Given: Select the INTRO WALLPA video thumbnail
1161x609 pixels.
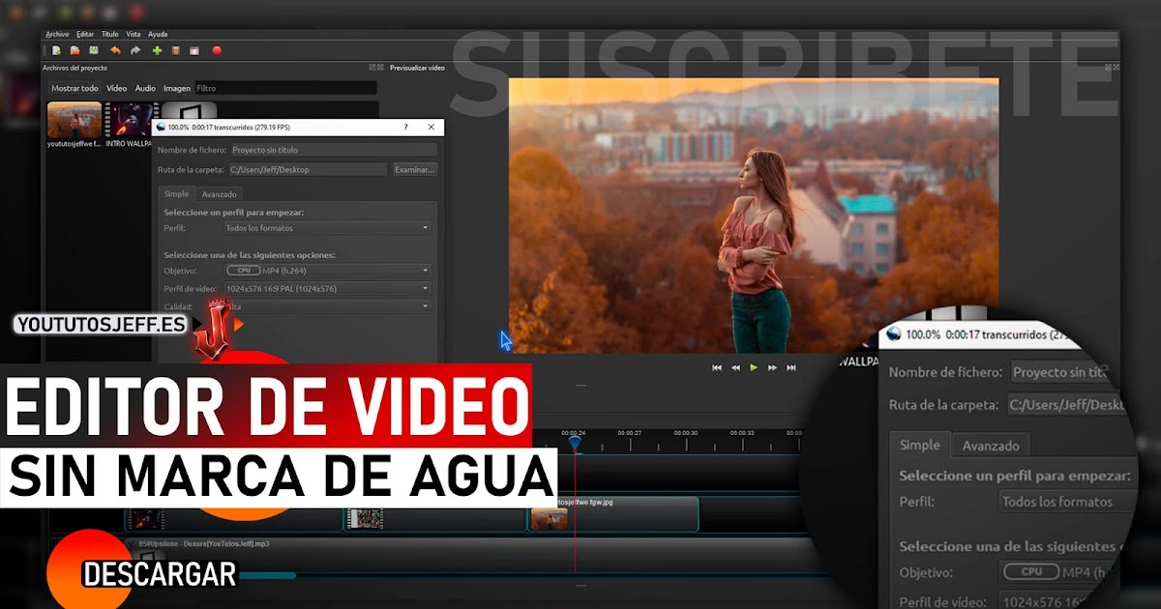Looking at the screenshot, I should click(x=130, y=120).
